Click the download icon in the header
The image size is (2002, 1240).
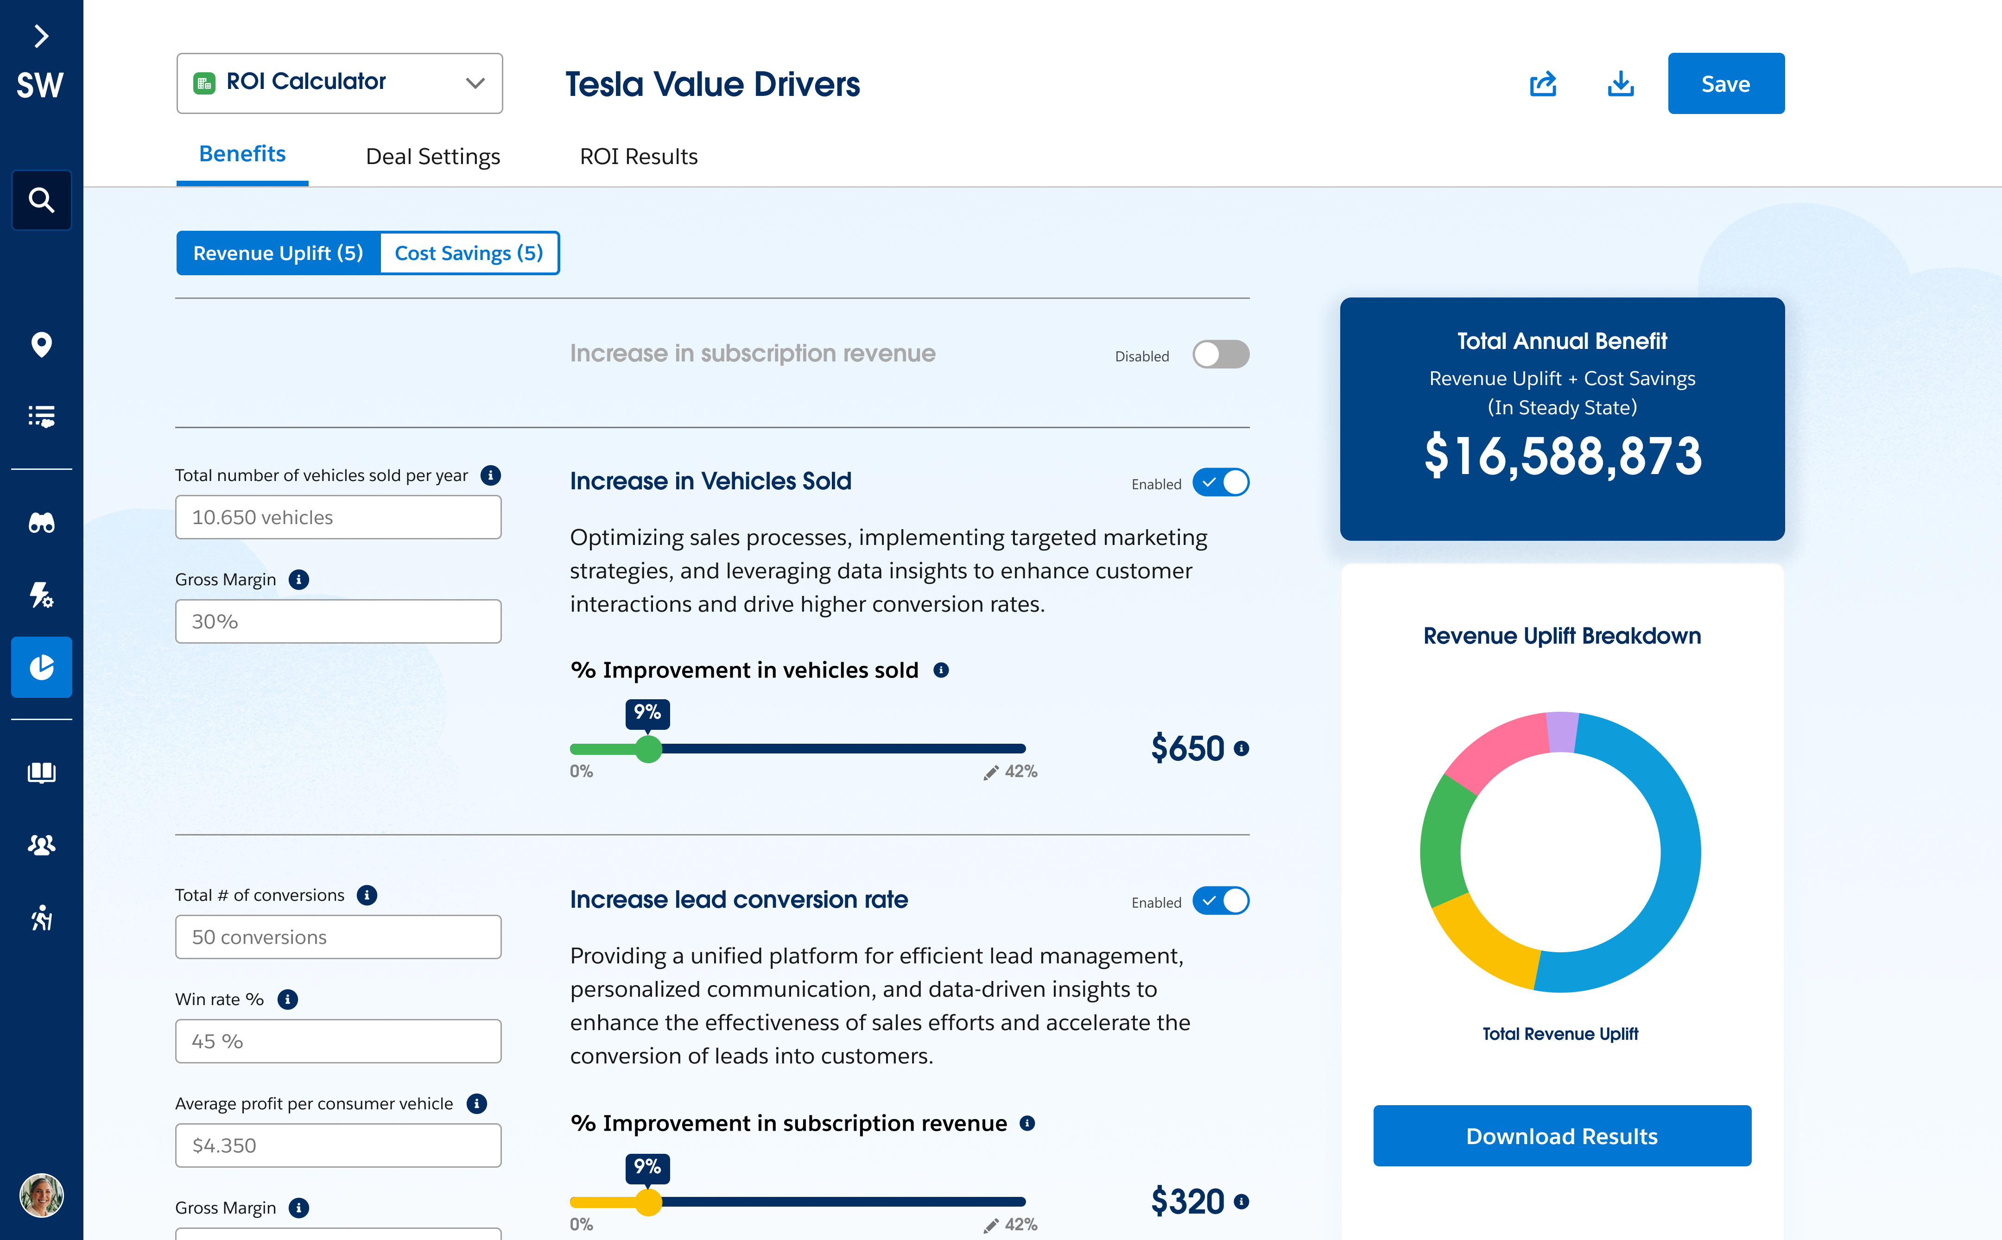(x=1621, y=84)
